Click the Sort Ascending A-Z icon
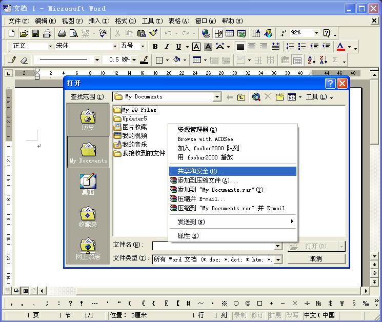382x322 pixels. tap(312, 59)
